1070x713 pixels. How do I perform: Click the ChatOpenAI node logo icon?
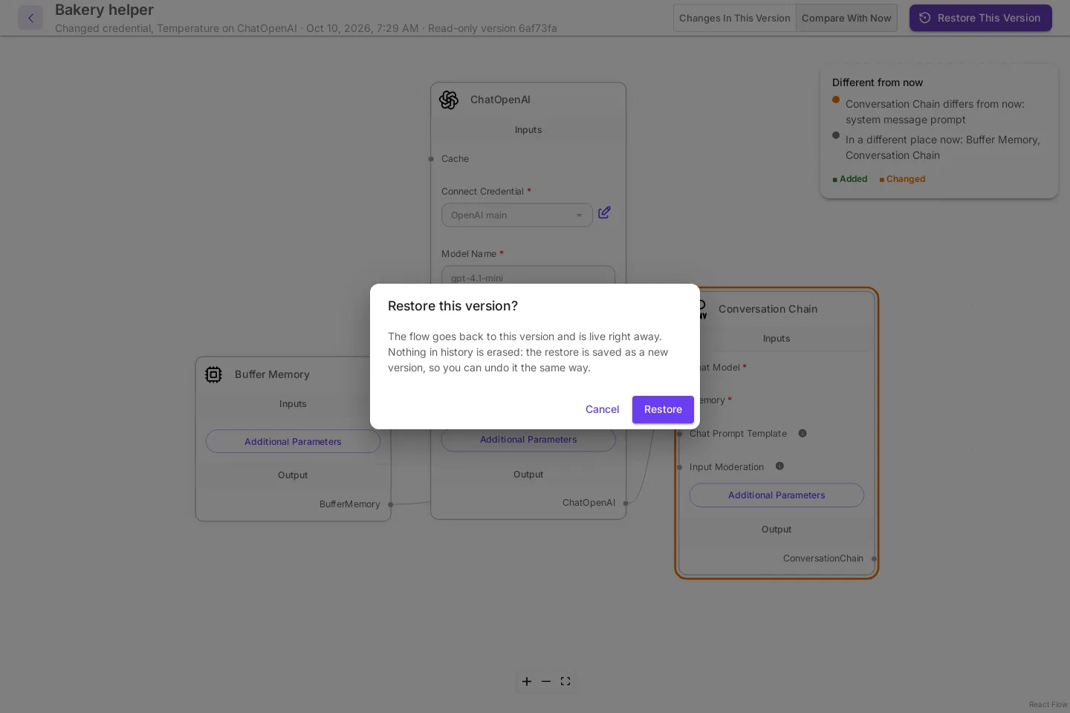tap(449, 100)
